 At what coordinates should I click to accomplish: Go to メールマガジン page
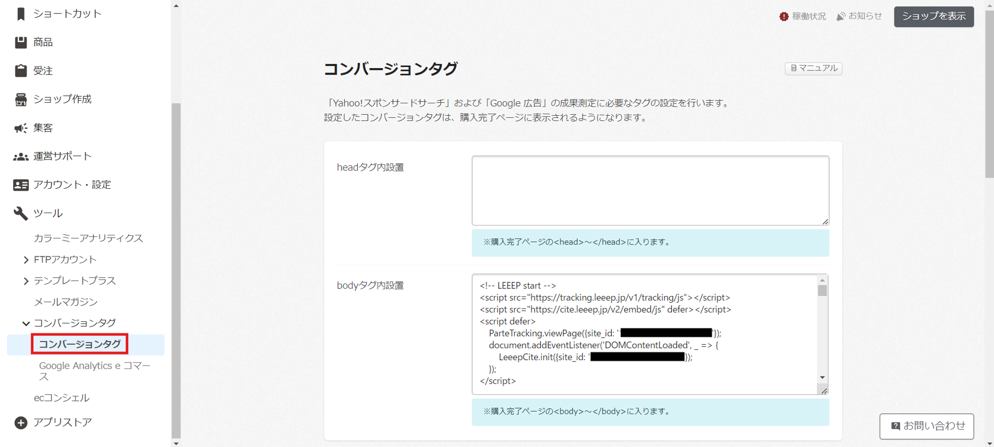tap(66, 302)
